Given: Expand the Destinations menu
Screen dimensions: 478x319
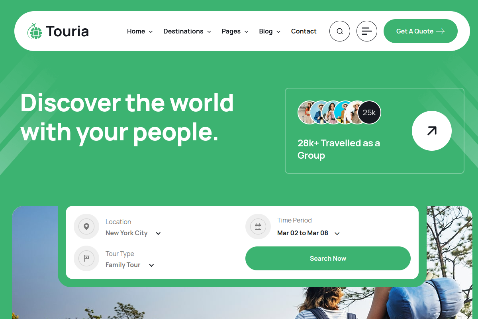Looking at the screenshot, I should 187,31.
